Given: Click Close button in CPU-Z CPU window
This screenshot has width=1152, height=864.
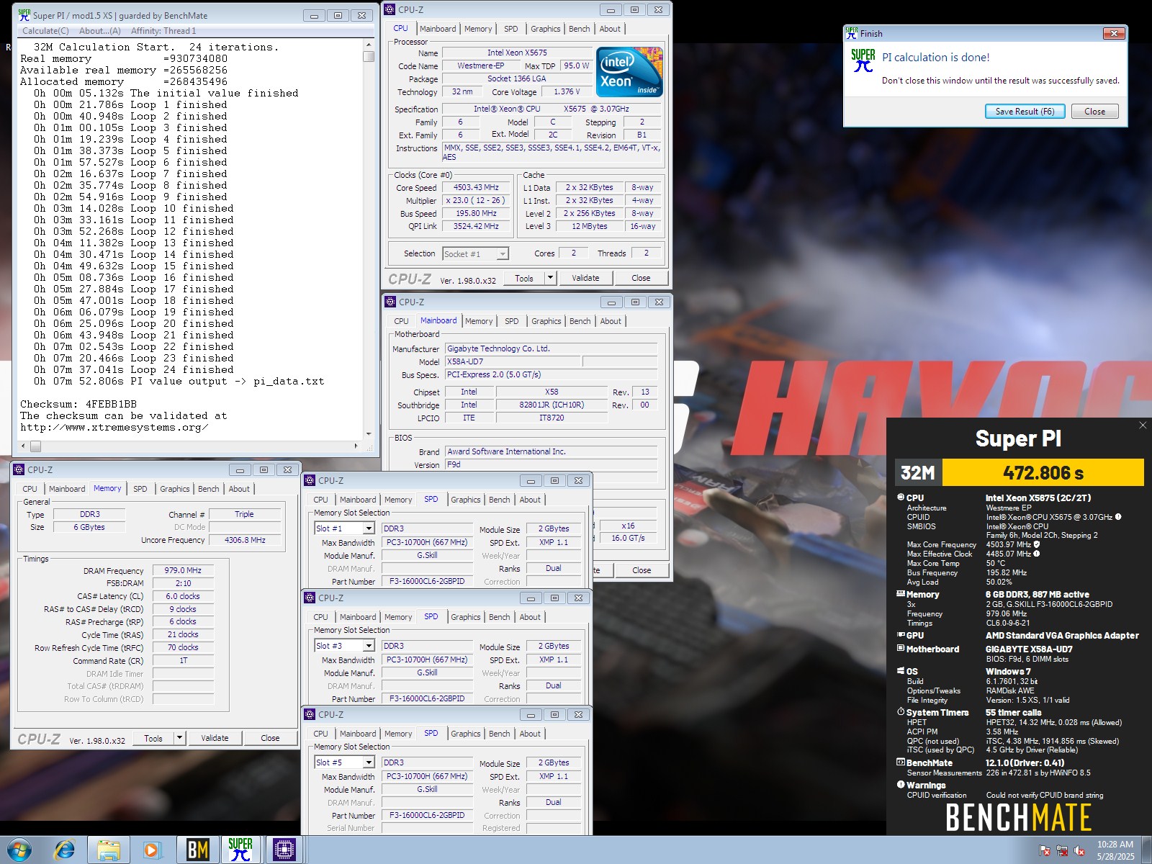Looking at the screenshot, I should [641, 278].
